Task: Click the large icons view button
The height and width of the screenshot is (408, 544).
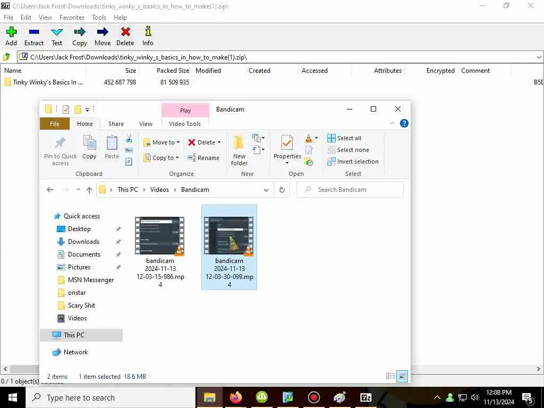Action: tap(402, 376)
